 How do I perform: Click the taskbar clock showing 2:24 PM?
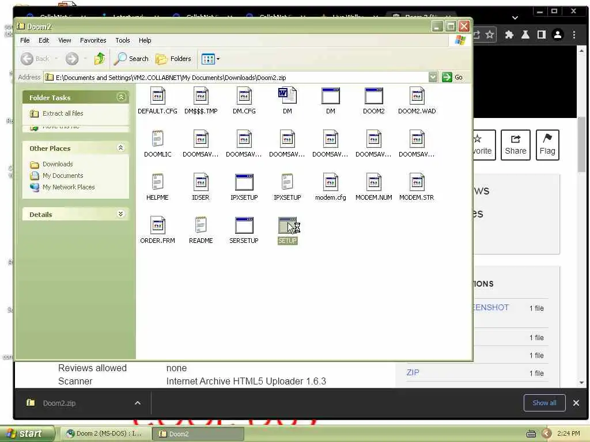[x=569, y=433]
